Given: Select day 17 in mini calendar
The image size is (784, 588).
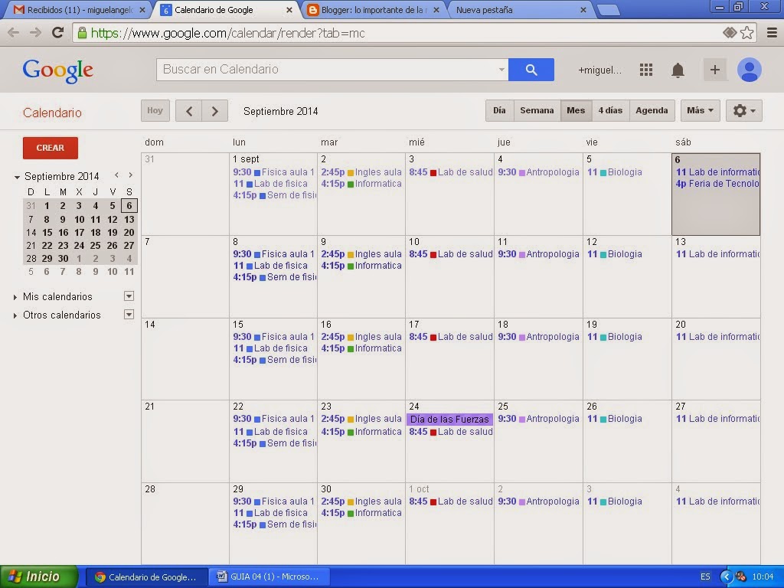Looking at the screenshot, I should [79, 233].
